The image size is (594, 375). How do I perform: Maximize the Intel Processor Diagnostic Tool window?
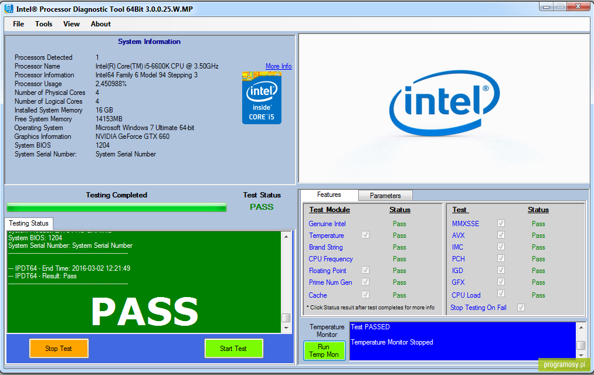(x=561, y=6)
